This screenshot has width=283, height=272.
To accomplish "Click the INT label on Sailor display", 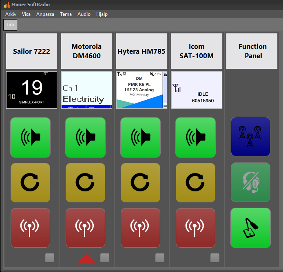I will point(45,73).
